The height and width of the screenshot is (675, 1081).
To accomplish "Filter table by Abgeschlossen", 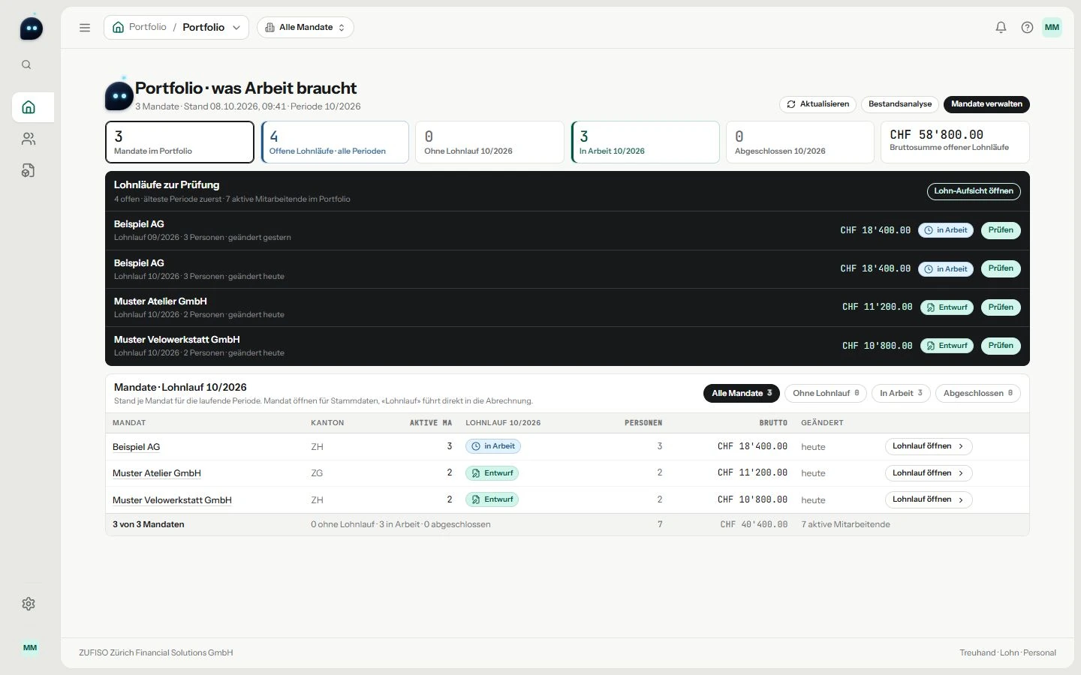I will pos(977,393).
